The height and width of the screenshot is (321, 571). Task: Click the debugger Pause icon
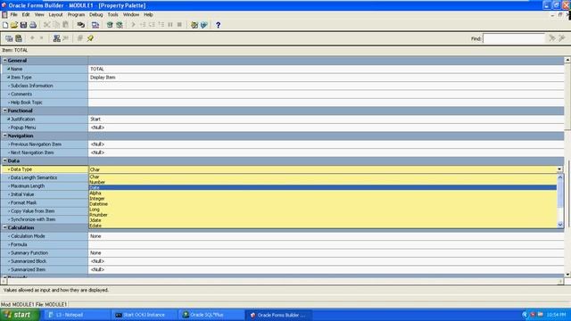click(x=170, y=25)
